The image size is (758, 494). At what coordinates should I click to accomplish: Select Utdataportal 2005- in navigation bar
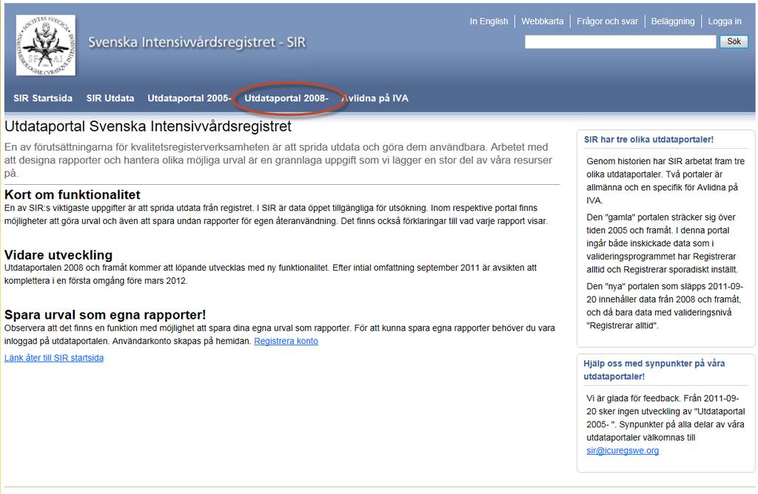[x=189, y=98]
